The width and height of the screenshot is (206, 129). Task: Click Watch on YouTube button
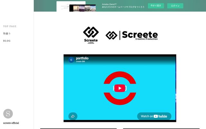pos(154,116)
